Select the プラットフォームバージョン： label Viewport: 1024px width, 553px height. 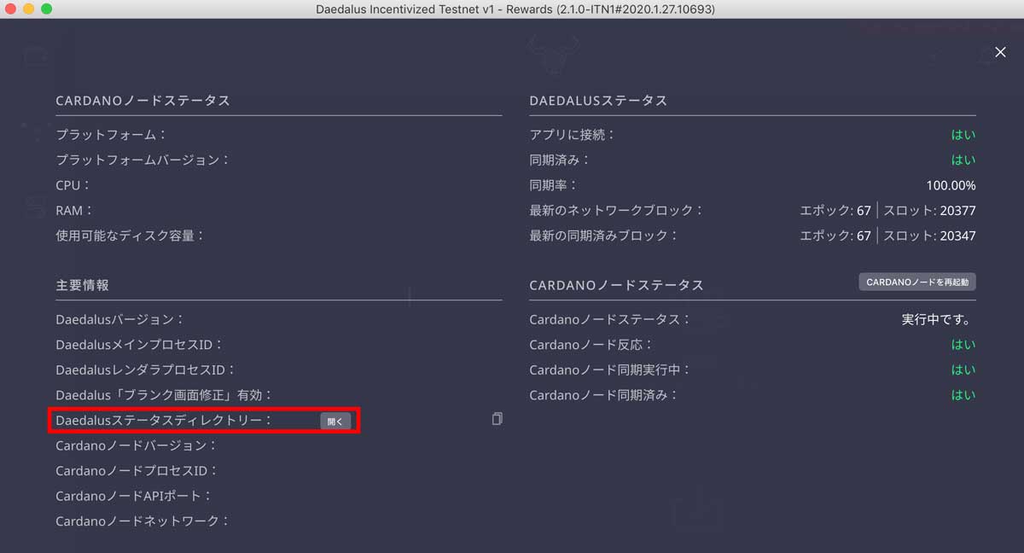point(143,160)
